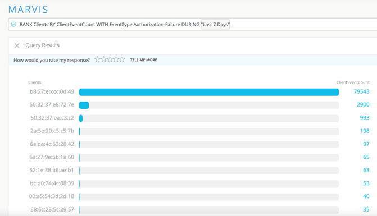Click the Clients column header
The image size is (377, 216).
point(35,82)
